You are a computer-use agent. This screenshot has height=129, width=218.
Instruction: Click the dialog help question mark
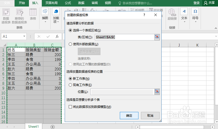(144, 15)
